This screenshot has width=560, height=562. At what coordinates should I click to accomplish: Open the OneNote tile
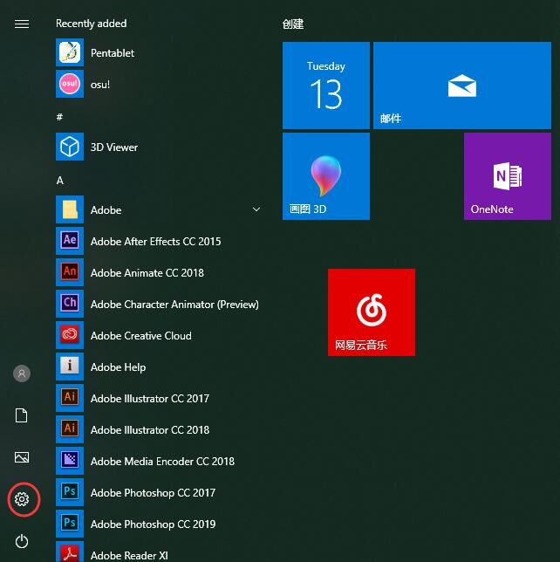pyautogui.click(x=508, y=176)
